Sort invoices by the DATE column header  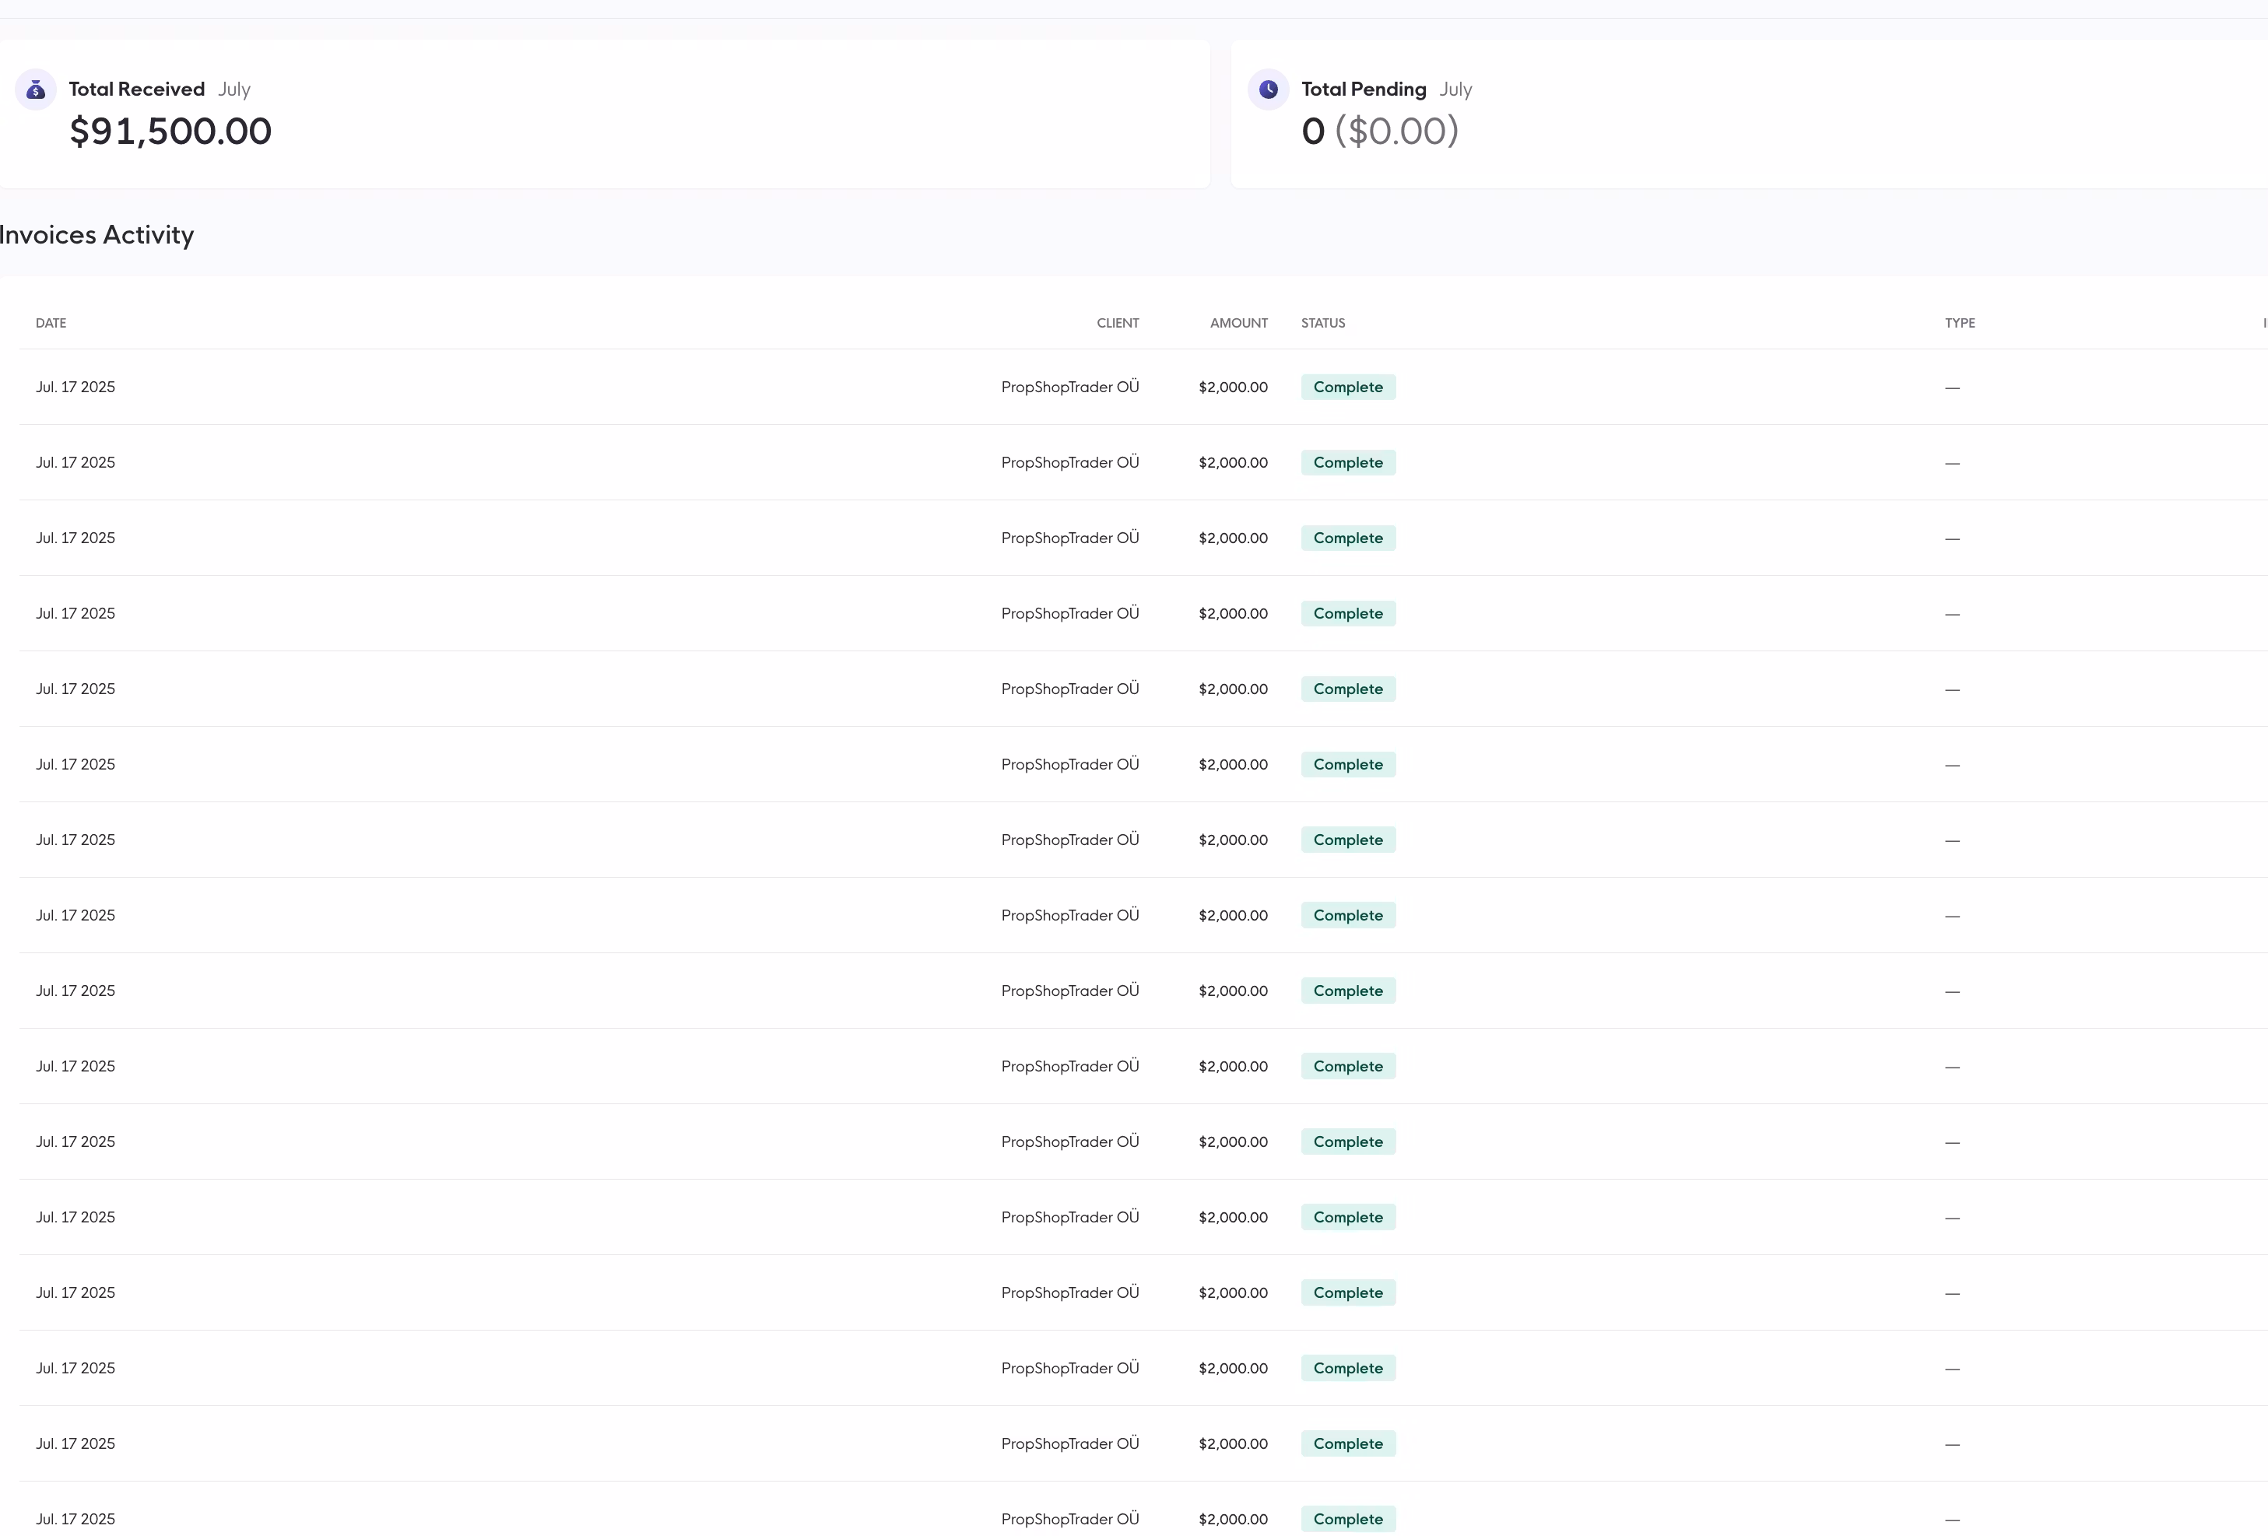coord(51,323)
